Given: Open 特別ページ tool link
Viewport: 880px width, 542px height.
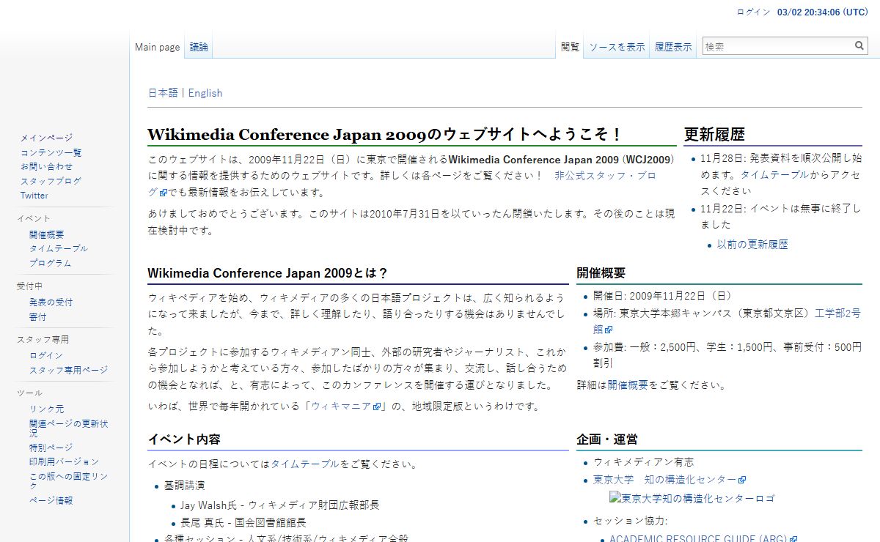Looking at the screenshot, I should (x=51, y=448).
